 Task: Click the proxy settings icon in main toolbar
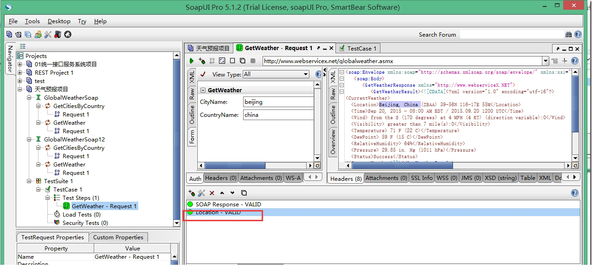tap(58, 34)
